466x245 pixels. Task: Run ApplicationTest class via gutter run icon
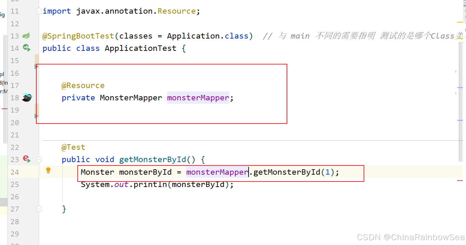click(27, 48)
